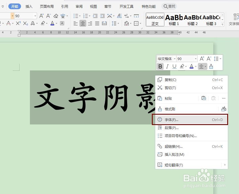Image resolution: width=239 pixels, height=194 pixels.
Task: Choose 插入批注(M) from the context menu
Action: (x=192, y=155)
